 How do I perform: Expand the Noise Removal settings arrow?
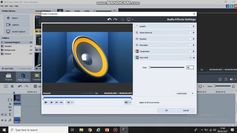pos(194,33)
